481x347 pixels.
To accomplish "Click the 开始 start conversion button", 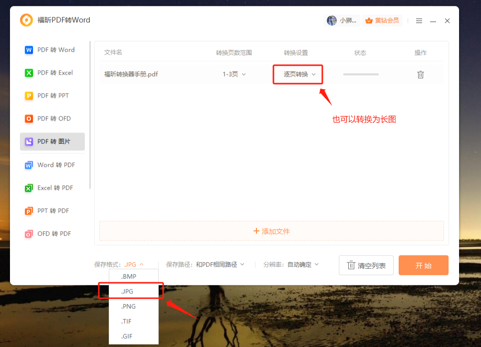I will [x=423, y=265].
